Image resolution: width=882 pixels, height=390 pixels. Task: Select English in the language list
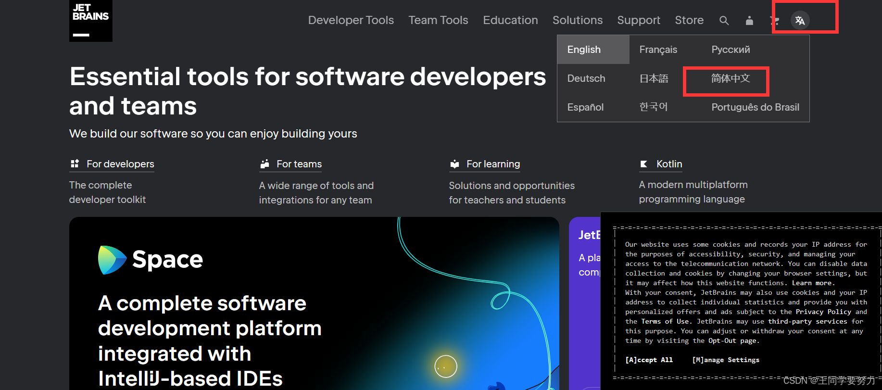[593, 50]
